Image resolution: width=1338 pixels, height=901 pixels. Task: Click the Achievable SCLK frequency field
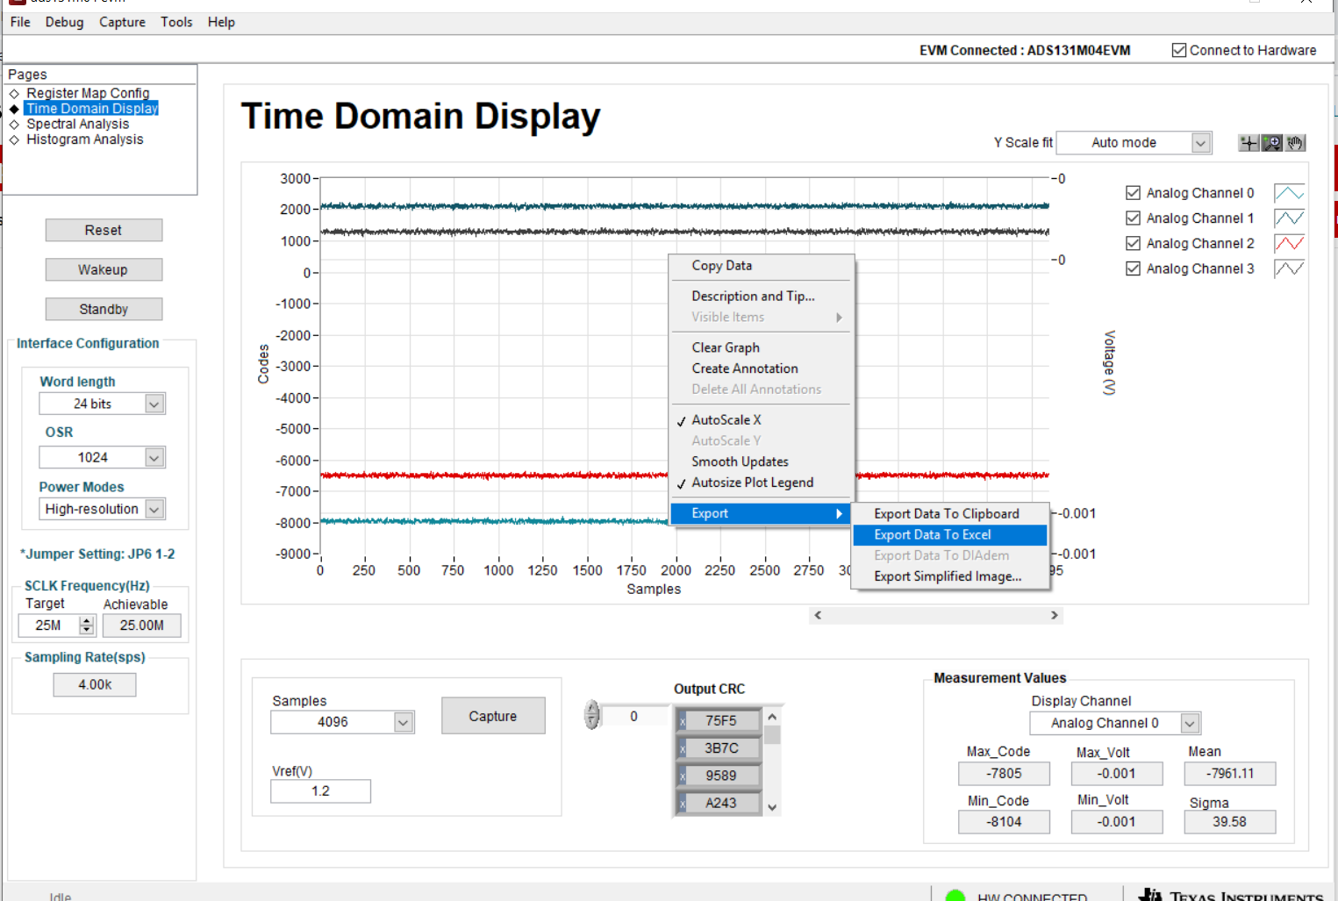[x=141, y=626]
